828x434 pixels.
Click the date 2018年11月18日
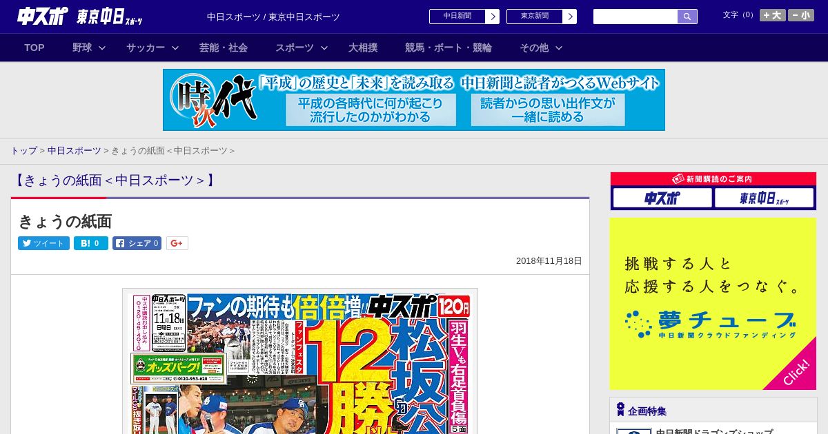tap(549, 261)
